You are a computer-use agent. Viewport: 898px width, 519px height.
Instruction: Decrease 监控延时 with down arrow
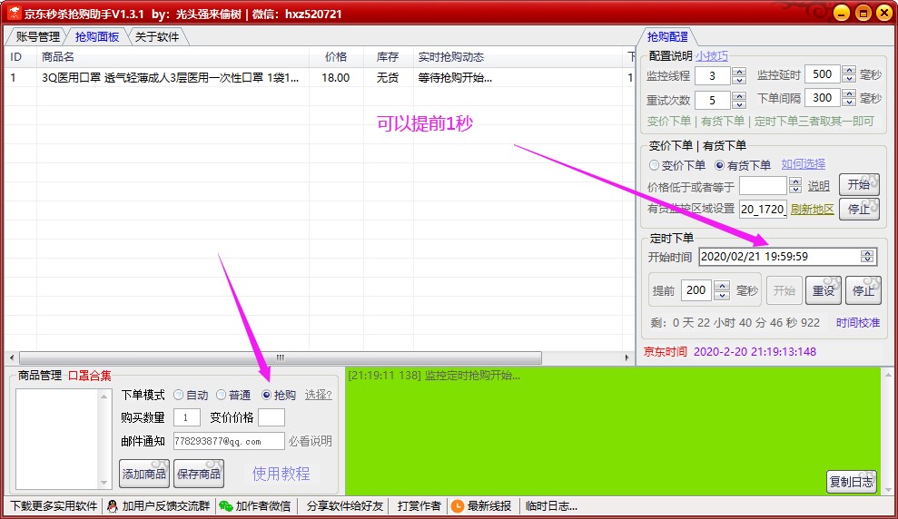click(849, 78)
